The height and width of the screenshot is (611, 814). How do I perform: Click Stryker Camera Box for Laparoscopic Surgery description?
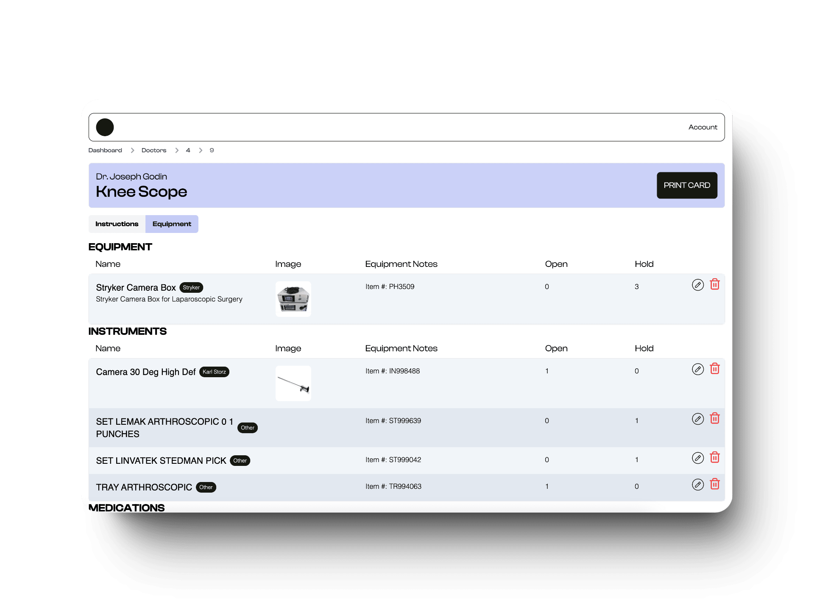click(x=169, y=299)
